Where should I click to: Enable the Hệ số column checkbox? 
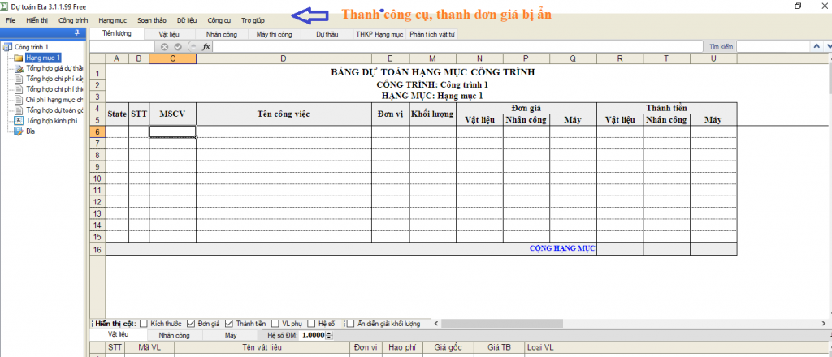point(311,323)
